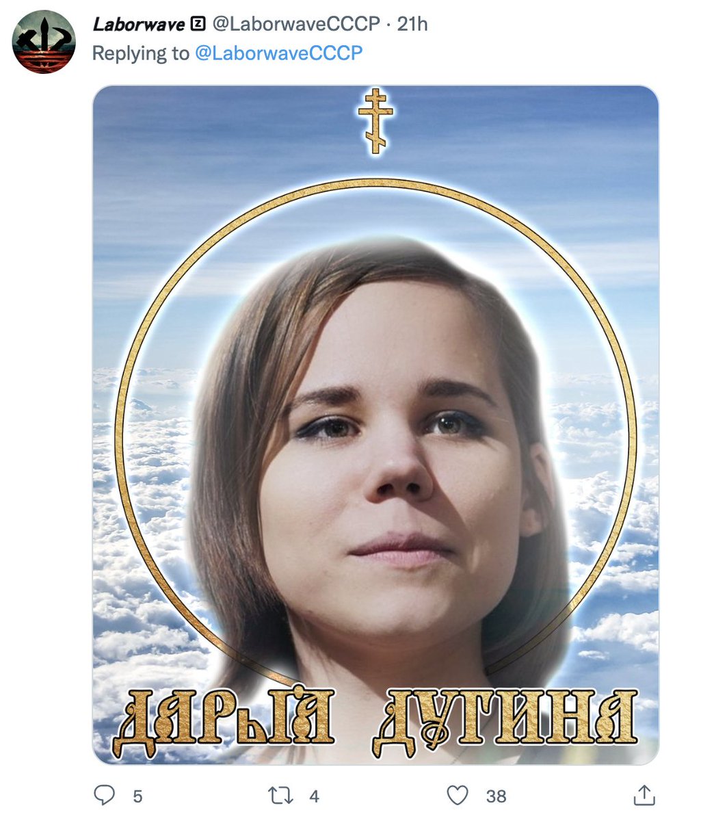Open the Laborwave profile avatar
This screenshot has height=821, width=701.
[44, 42]
